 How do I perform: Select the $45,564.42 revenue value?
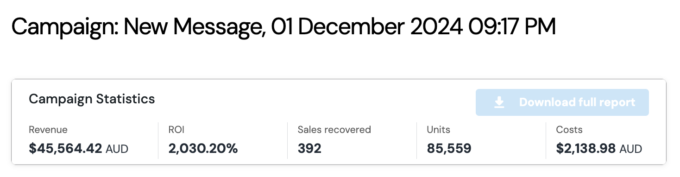(x=65, y=149)
